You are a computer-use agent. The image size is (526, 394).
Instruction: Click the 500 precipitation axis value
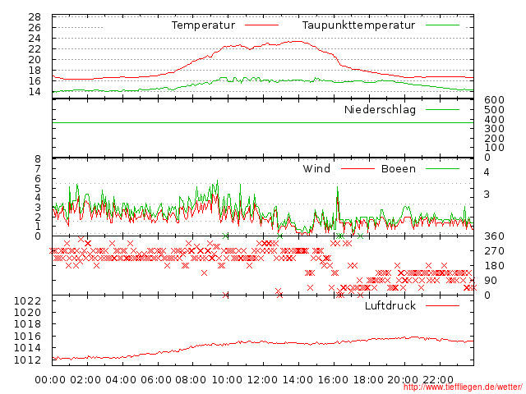[494, 109]
